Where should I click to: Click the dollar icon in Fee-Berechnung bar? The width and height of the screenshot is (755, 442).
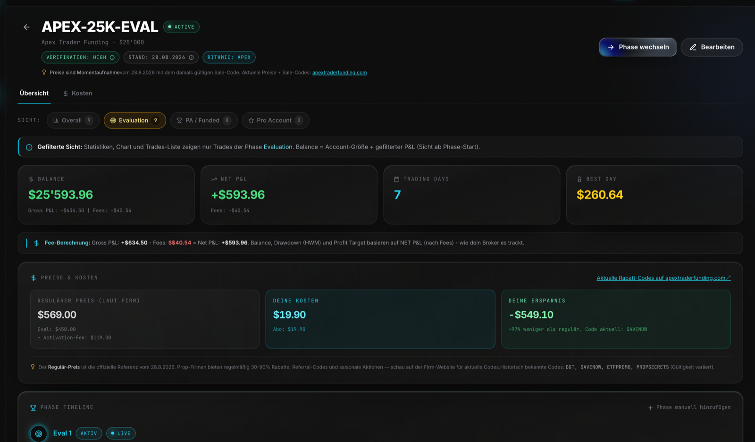(36, 243)
